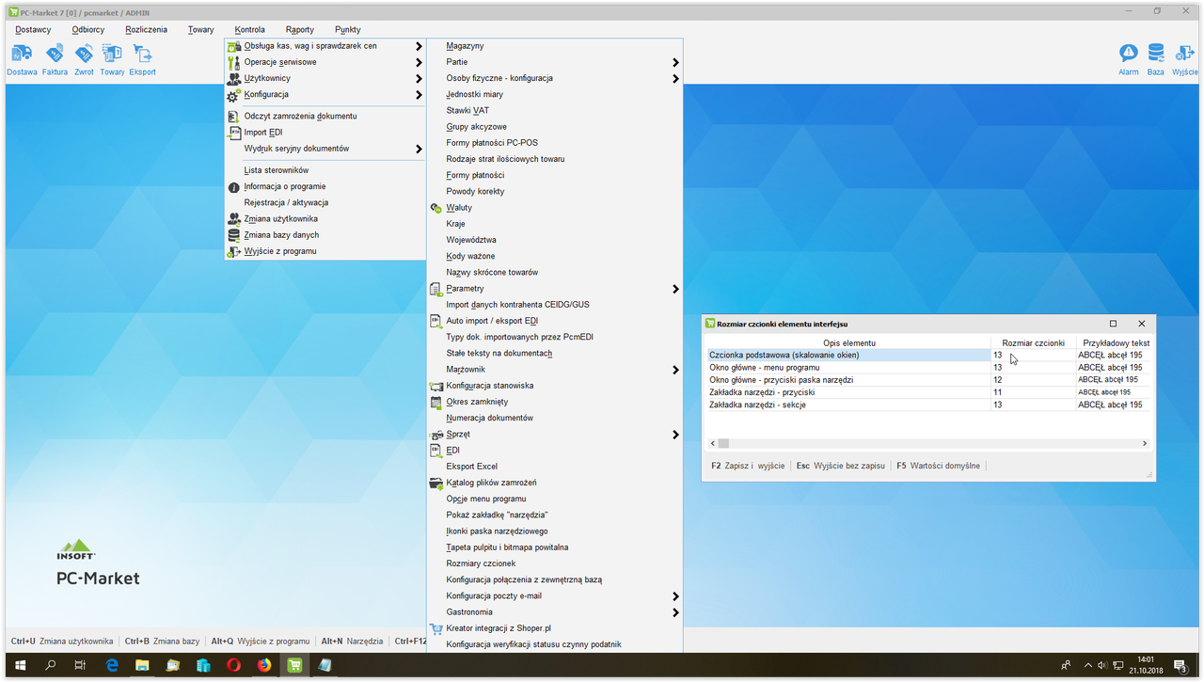Expand Operacje serwisowe submenu
Screen dimensions: 1204x682
click(325, 62)
